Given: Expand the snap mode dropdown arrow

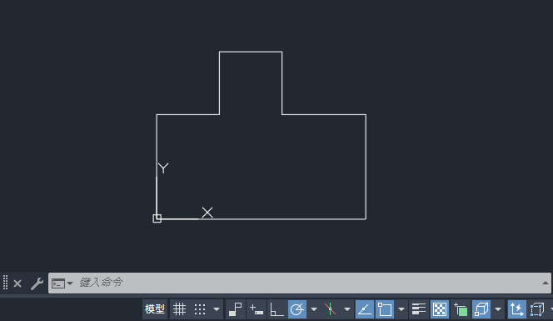Looking at the screenshot, I should [217, 309].
